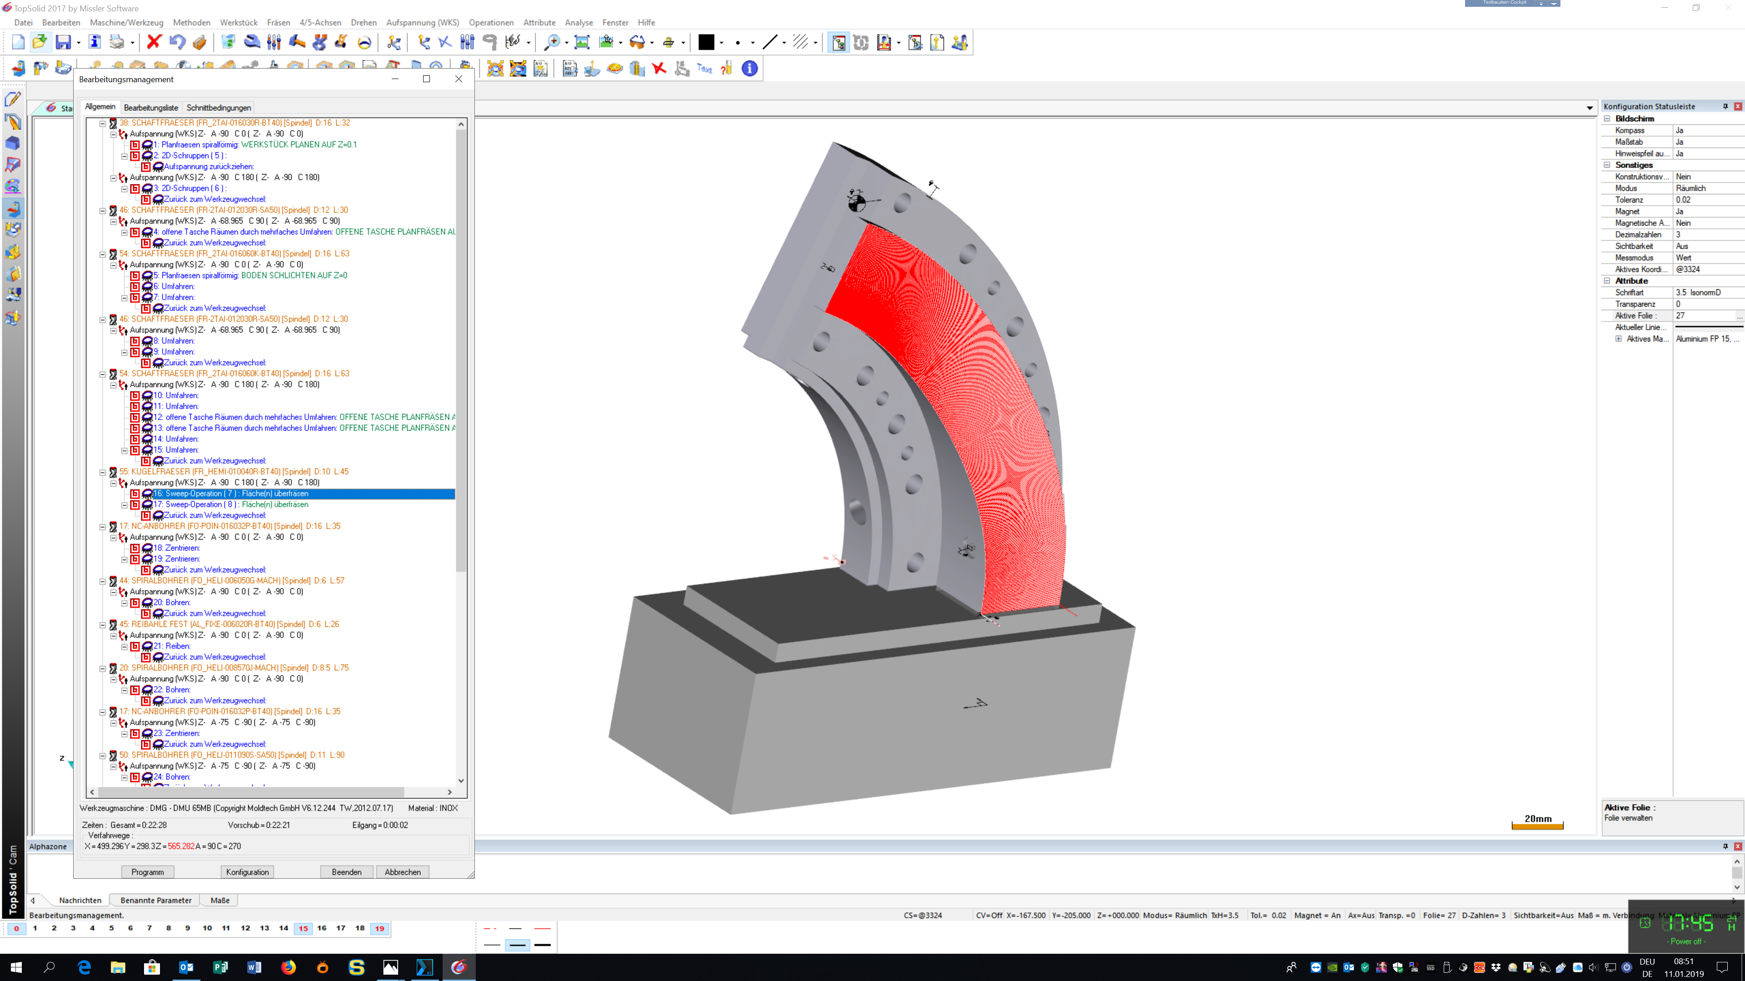Toggle layer 0 in layer bar
This screenshot has height=981, width=1745.
tap(16, 928)
